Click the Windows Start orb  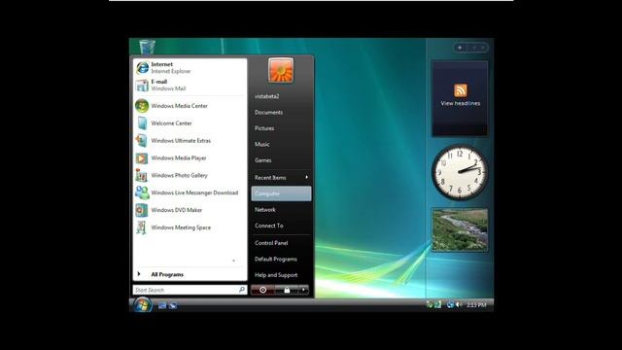[x=142, y=304]
